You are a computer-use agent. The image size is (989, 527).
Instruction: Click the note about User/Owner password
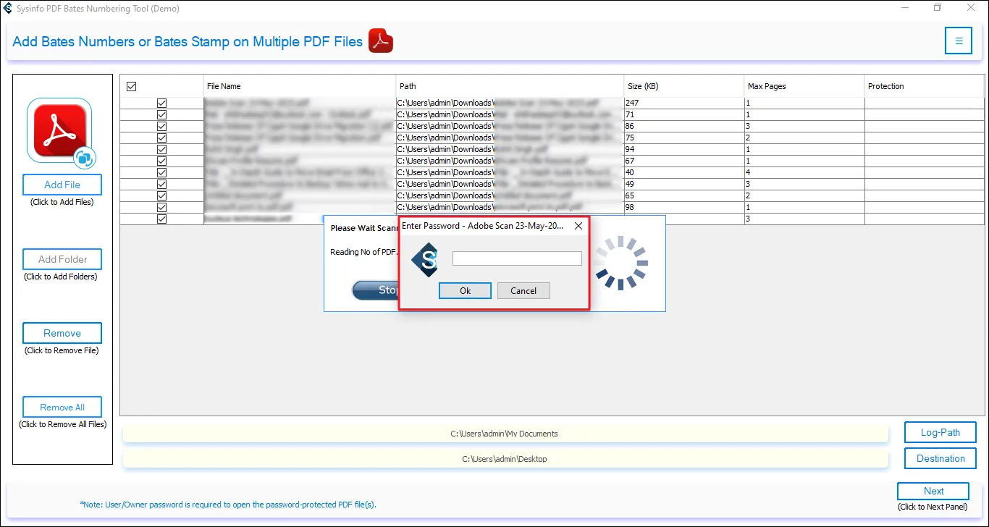(228, 505)
